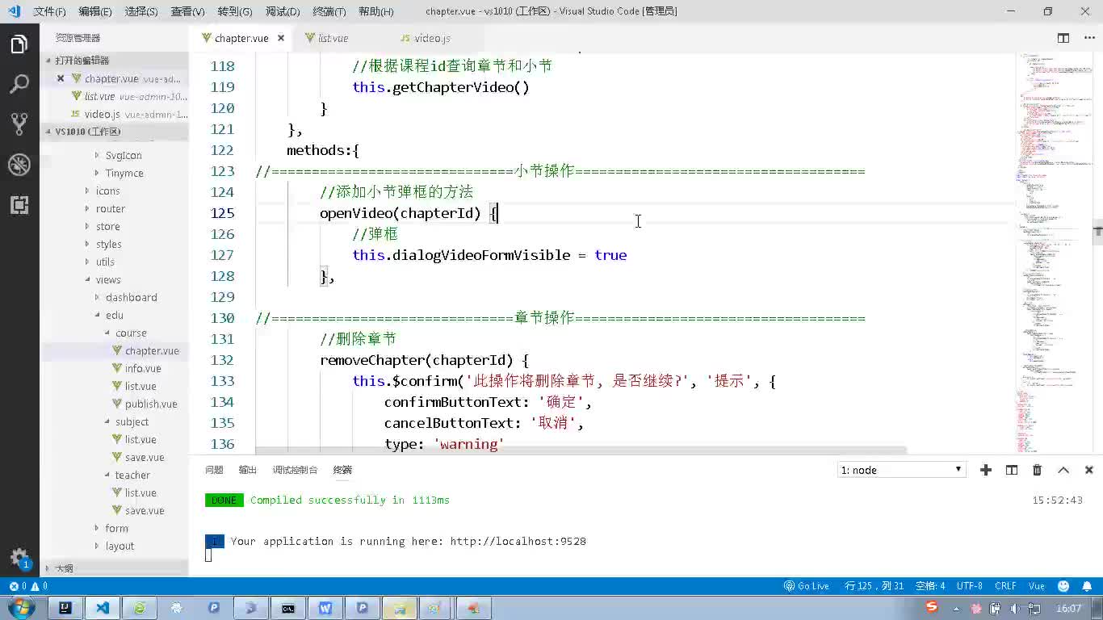Switch to the 输出 panel tab

coord(248,470)
